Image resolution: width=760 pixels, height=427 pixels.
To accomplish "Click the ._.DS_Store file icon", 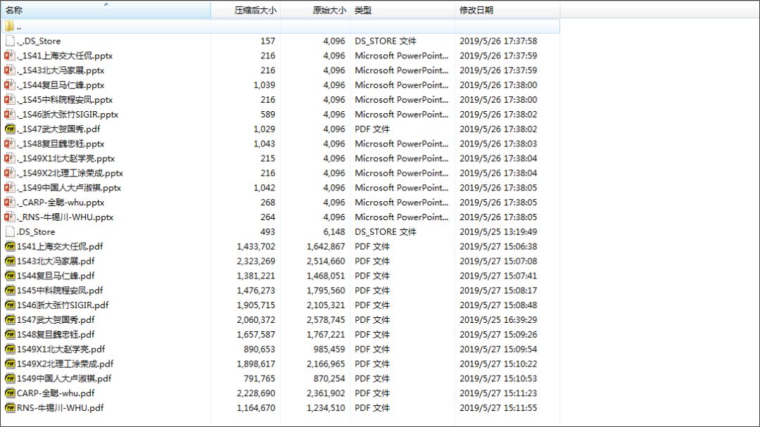I will click(10, 41).
